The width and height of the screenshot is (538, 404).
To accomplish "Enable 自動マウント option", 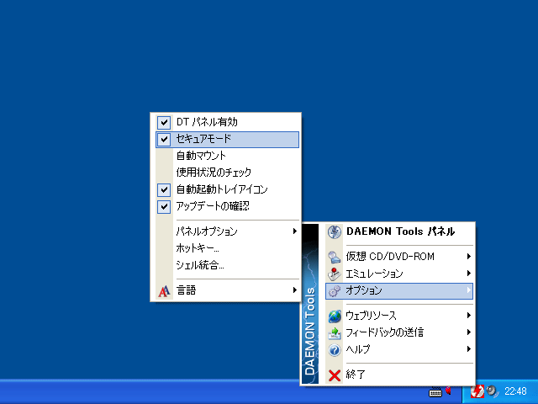I will [x=227, y=156].
